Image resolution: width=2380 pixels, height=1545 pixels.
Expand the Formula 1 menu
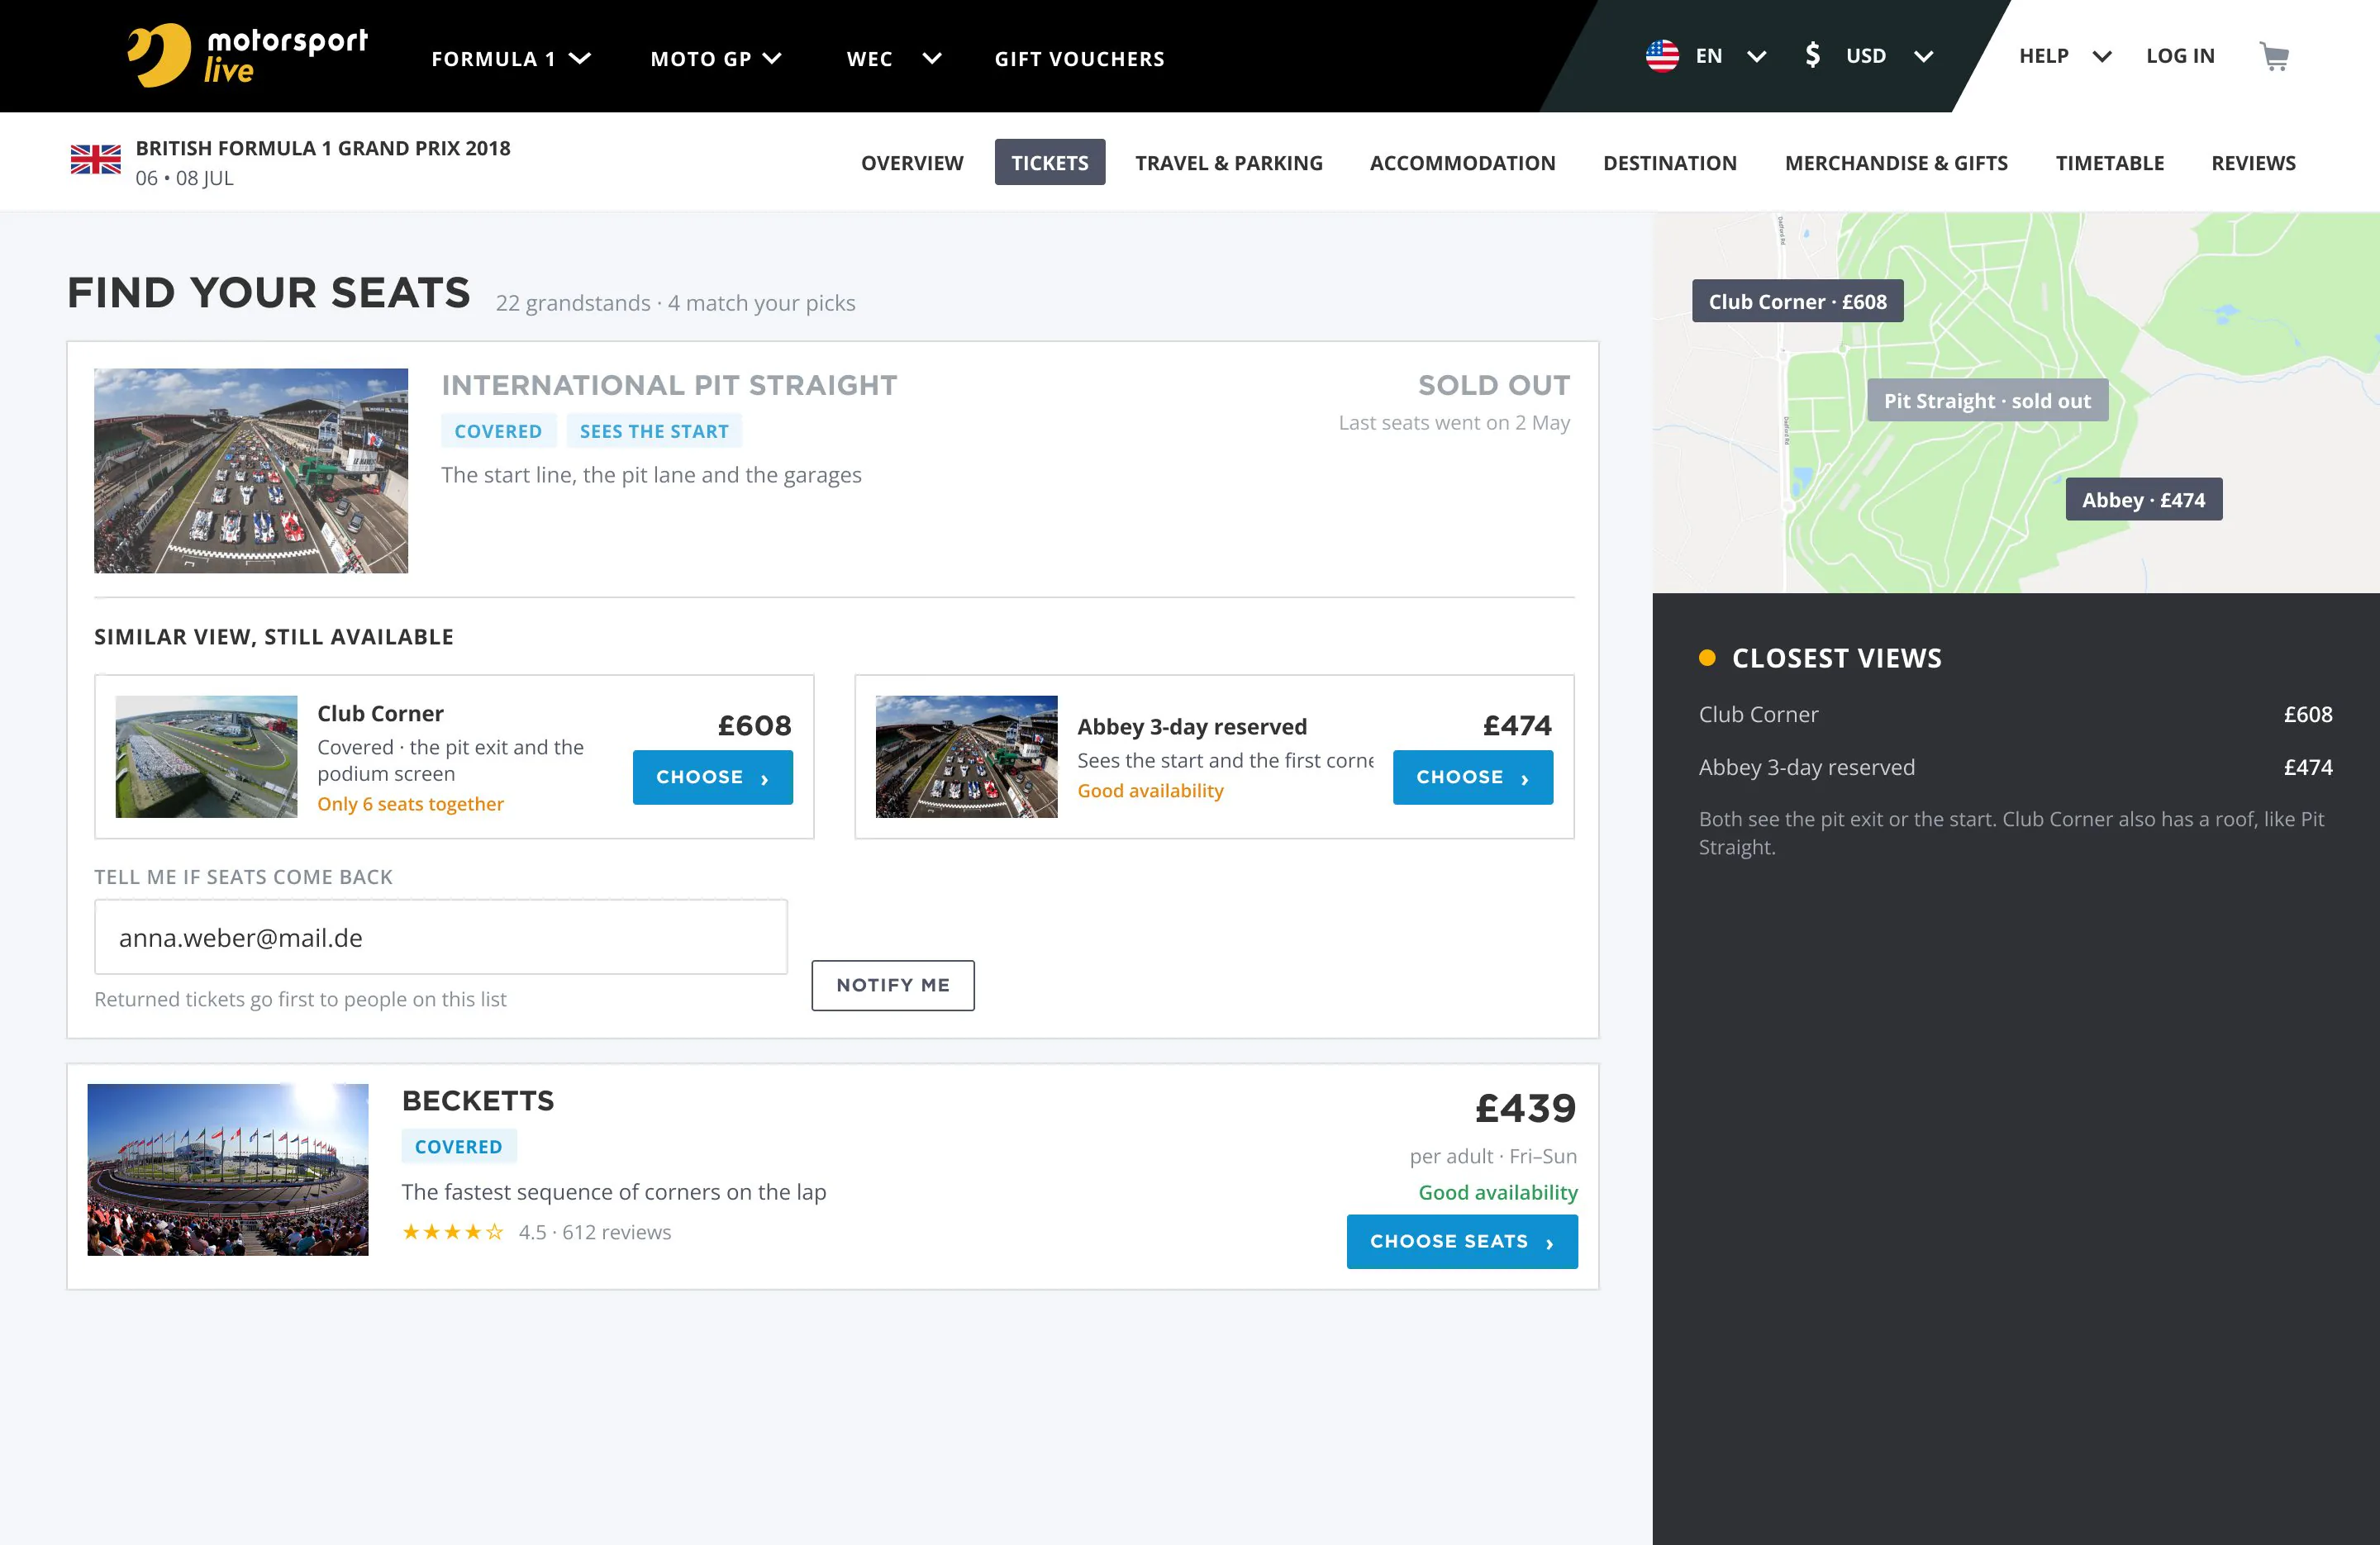click(510, 59)
